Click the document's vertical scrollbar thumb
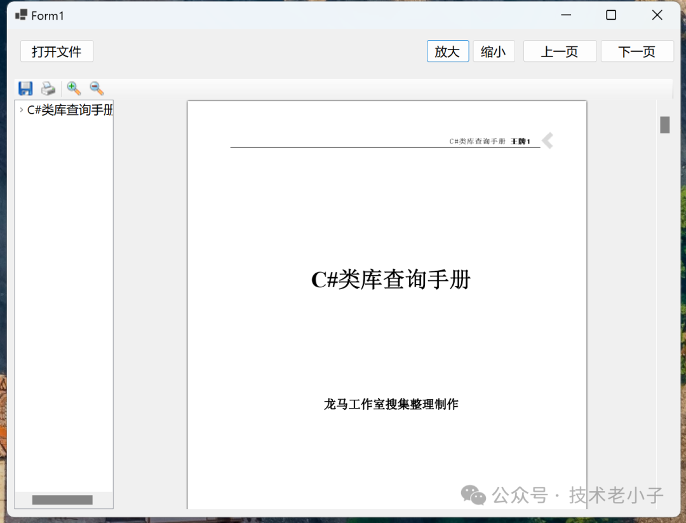Viewport: 686px width, 523px height. tap(664, 125)
